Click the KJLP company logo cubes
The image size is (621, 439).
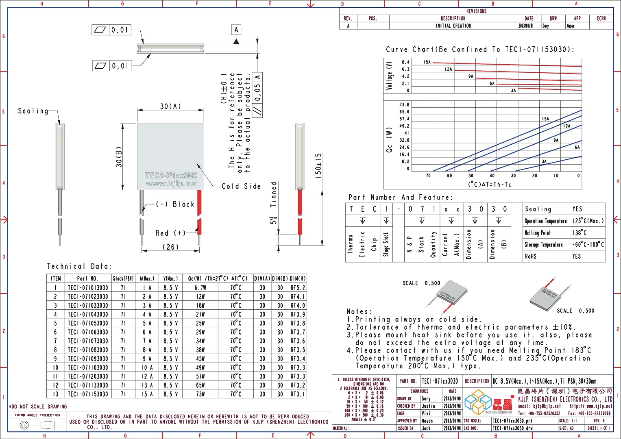tap(479, 402)
